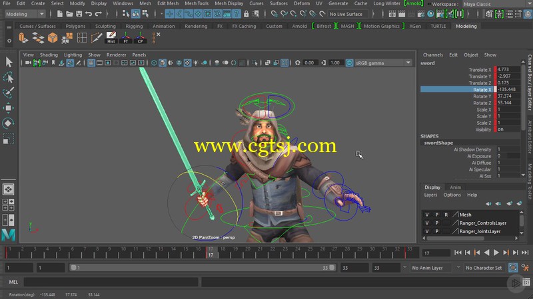This screenshot has height=299, width=533.
Task: Activate the Move tool in toolbox
Action: (8, 108)
